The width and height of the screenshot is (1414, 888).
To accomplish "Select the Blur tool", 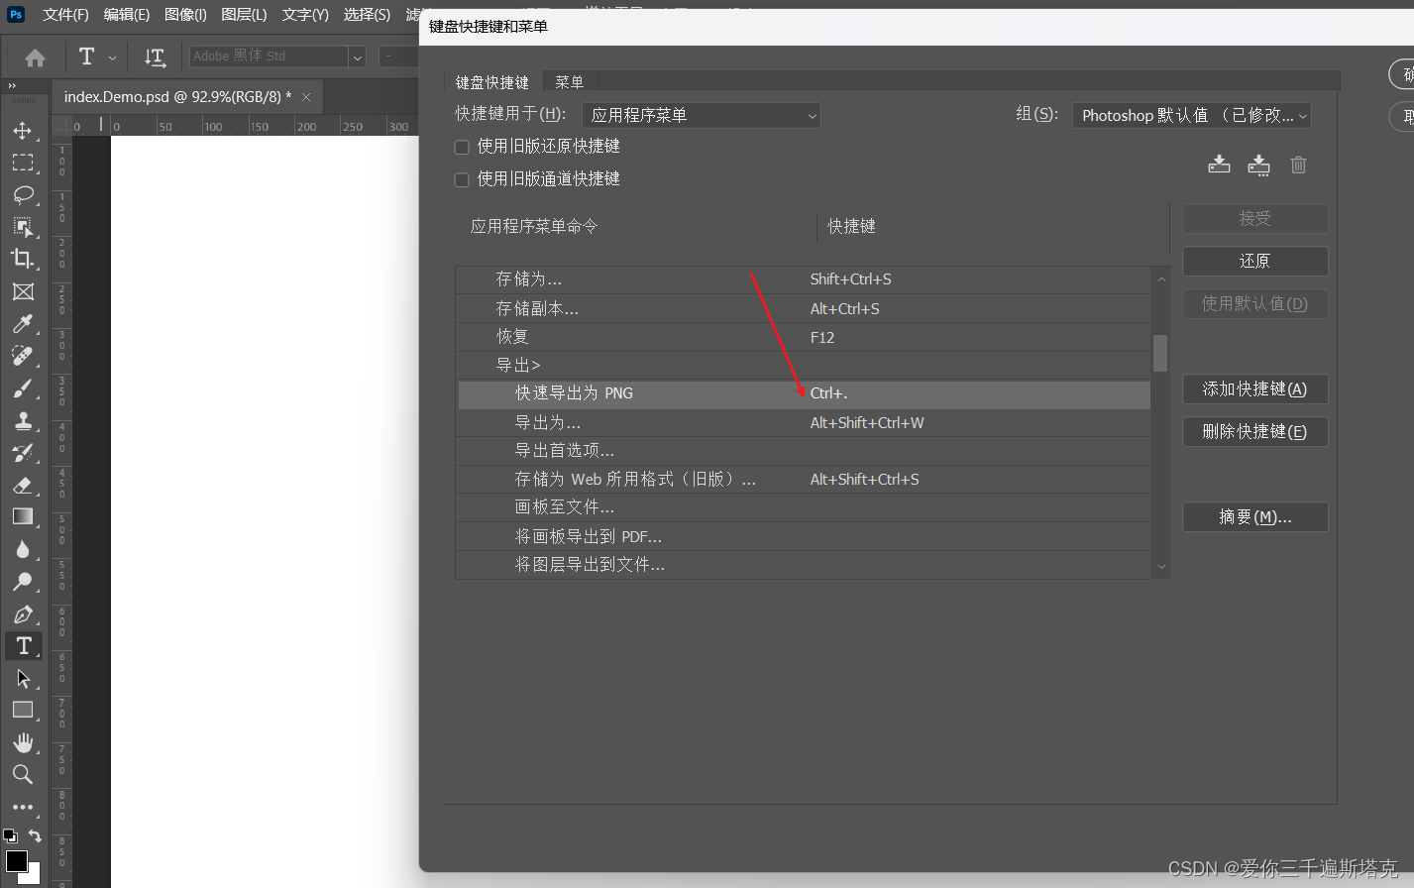I will [x=23, y=549].
